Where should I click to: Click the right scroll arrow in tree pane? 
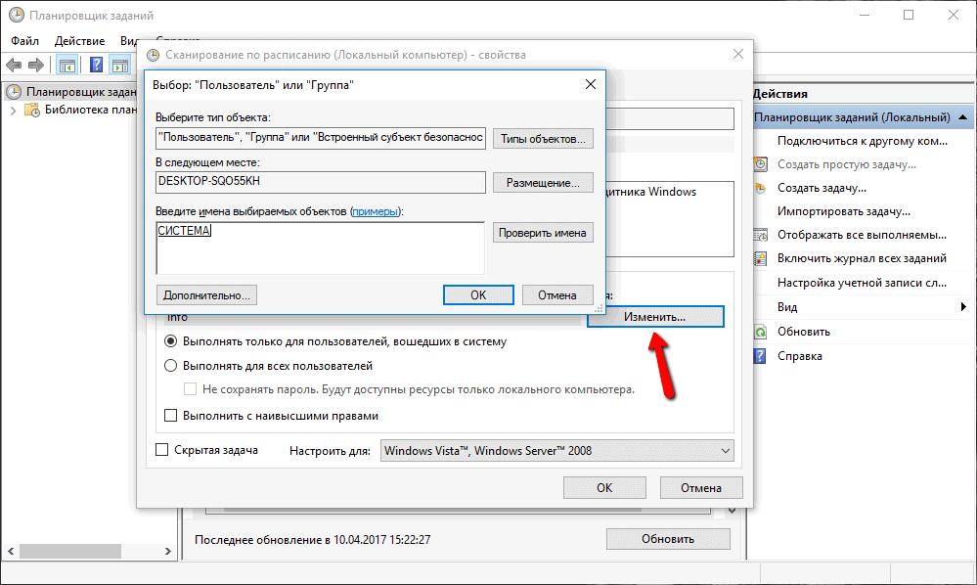click(x=167, y=552)
